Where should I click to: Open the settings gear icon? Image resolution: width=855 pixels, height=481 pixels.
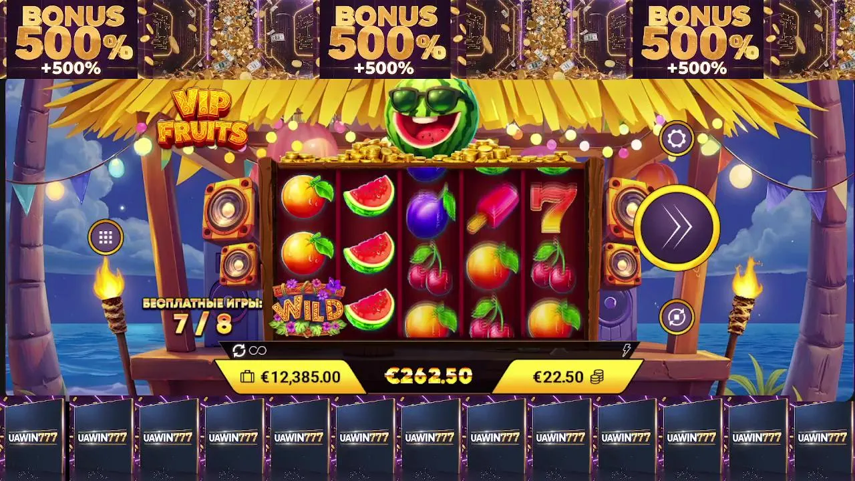pos(677,139)
